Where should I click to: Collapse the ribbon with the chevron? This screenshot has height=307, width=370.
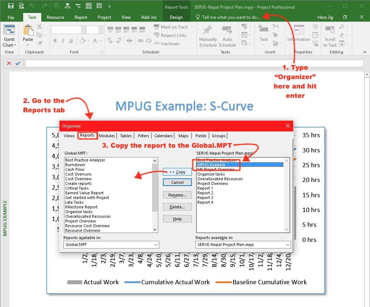365,52
